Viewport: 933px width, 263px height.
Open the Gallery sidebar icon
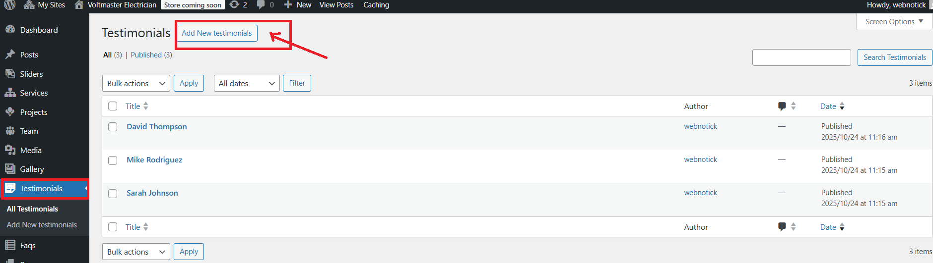10,169
